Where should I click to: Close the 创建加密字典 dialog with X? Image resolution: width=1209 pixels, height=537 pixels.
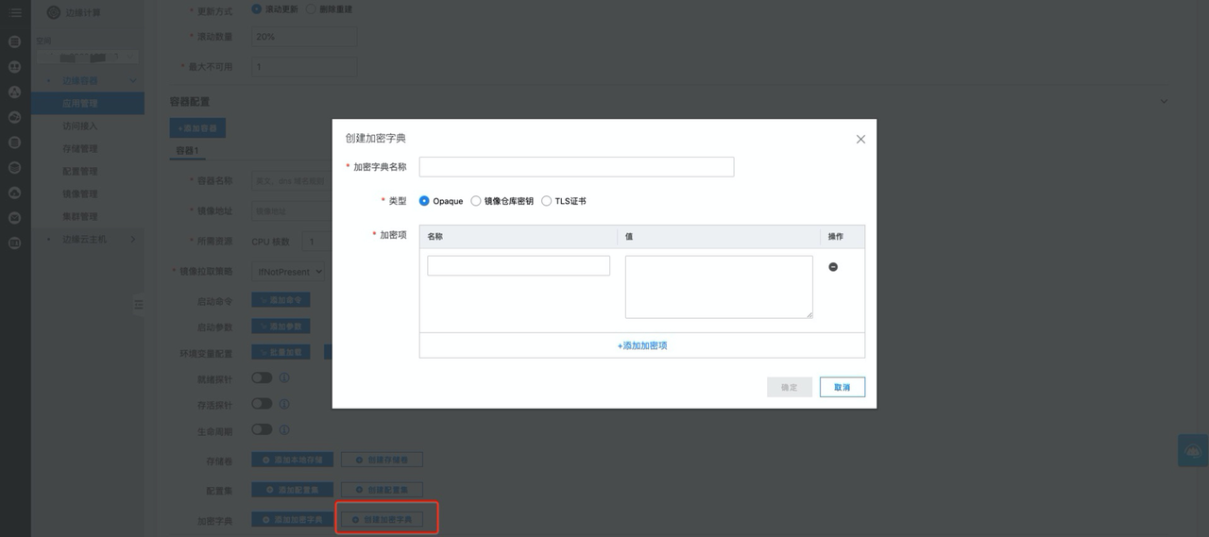coord(860,139)
